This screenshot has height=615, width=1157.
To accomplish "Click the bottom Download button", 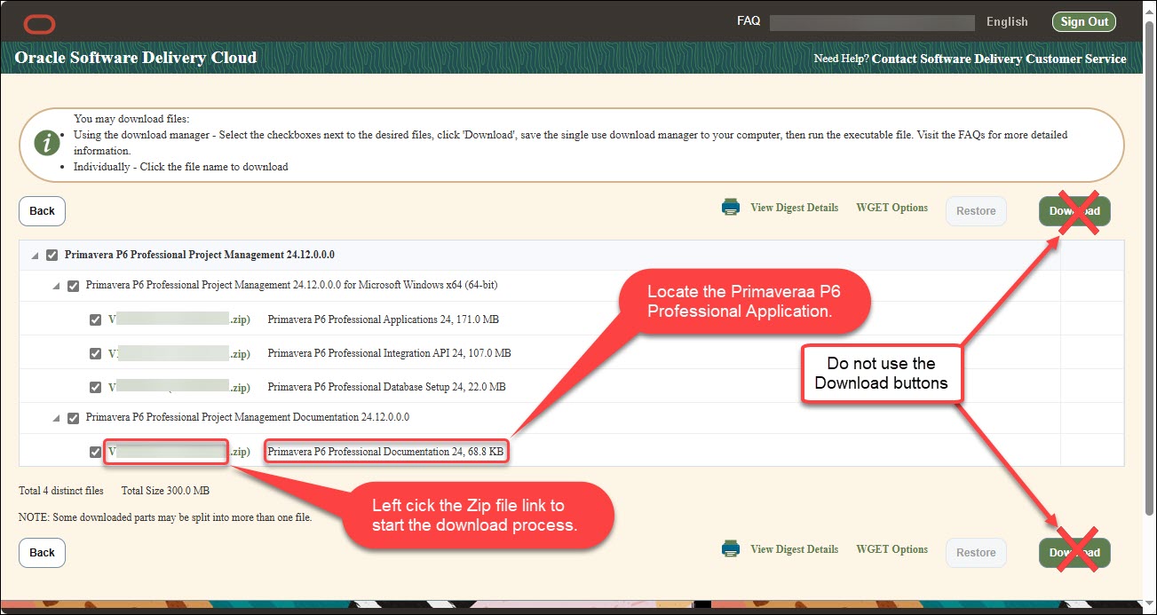I will 1074,552.
